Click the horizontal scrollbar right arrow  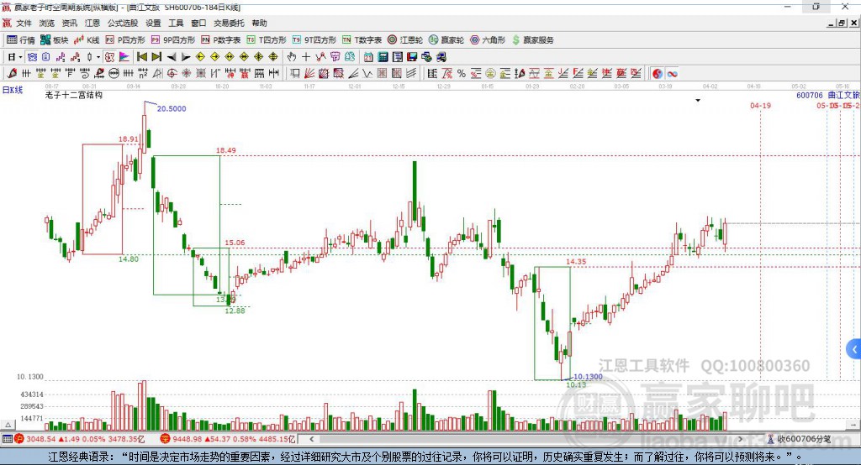click(x=740, y=439)
